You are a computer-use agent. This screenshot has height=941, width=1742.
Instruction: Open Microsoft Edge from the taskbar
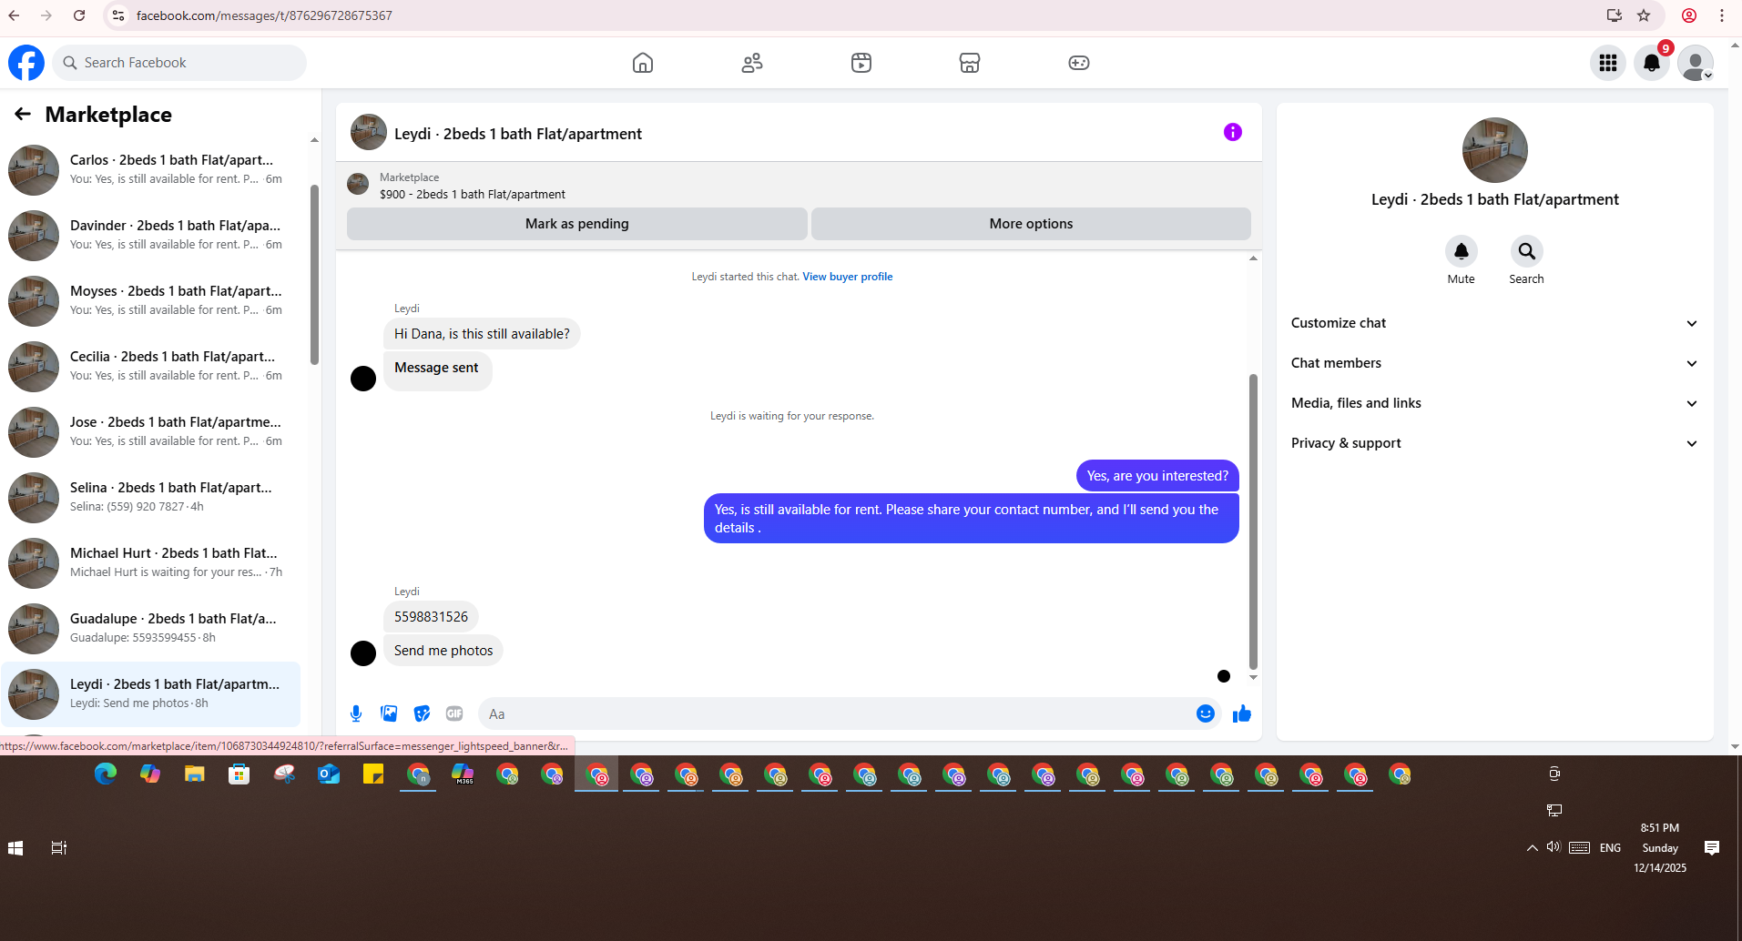click(x=106, y=774)
